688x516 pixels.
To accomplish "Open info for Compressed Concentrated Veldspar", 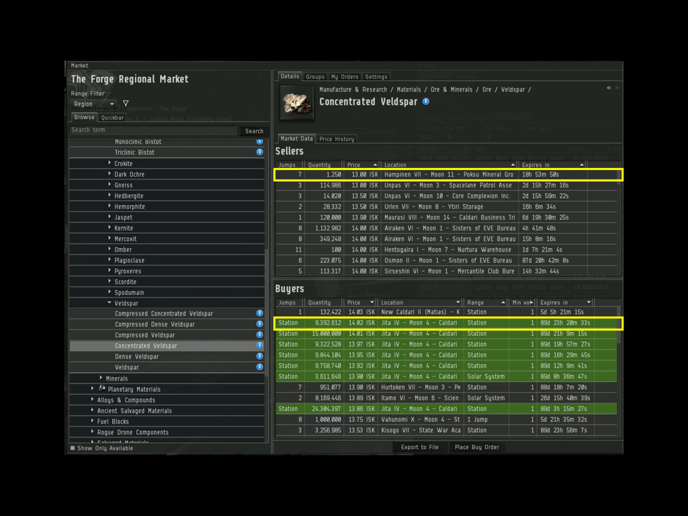I will pos(260,313).
